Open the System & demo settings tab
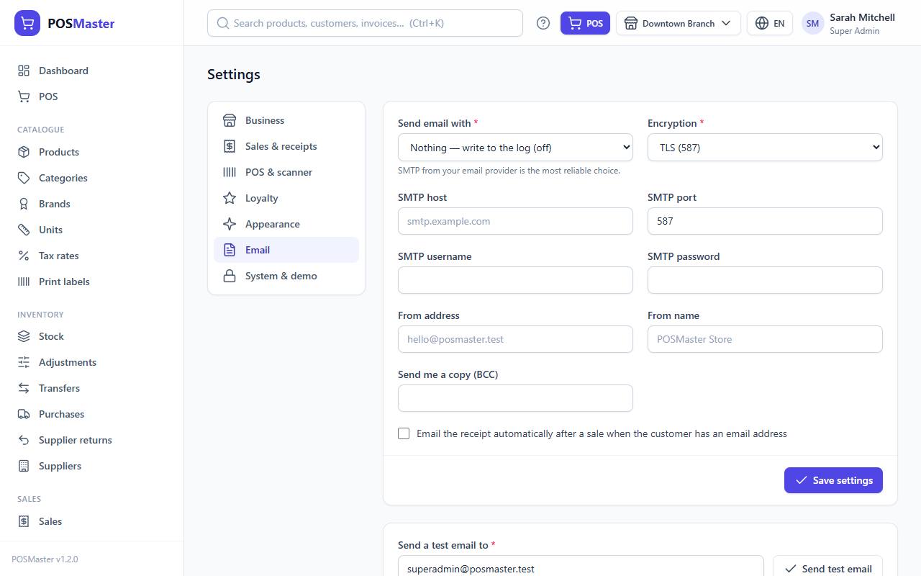Screen dimensions: 921x576 [x=286, y=276]
